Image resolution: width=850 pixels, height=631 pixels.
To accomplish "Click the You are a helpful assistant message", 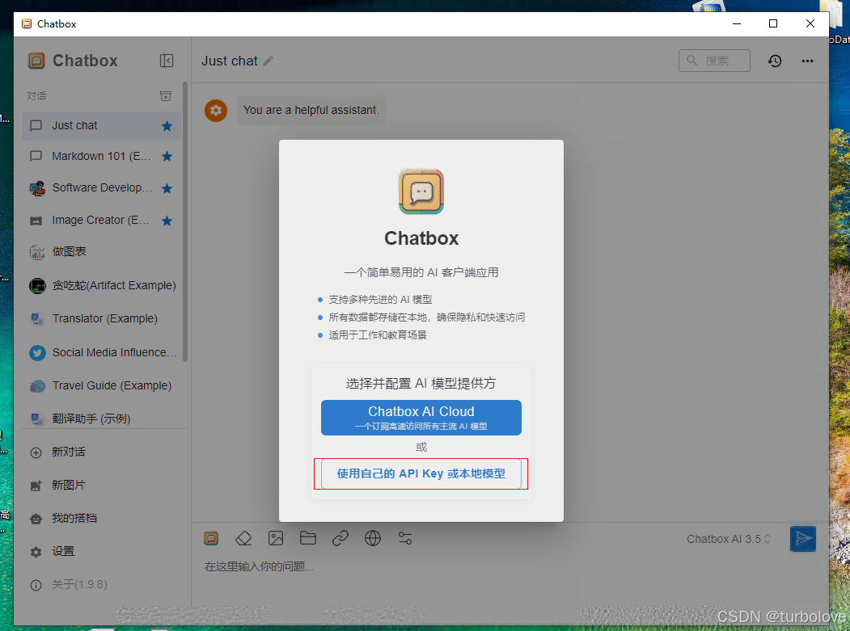I will tap(311, 111).
